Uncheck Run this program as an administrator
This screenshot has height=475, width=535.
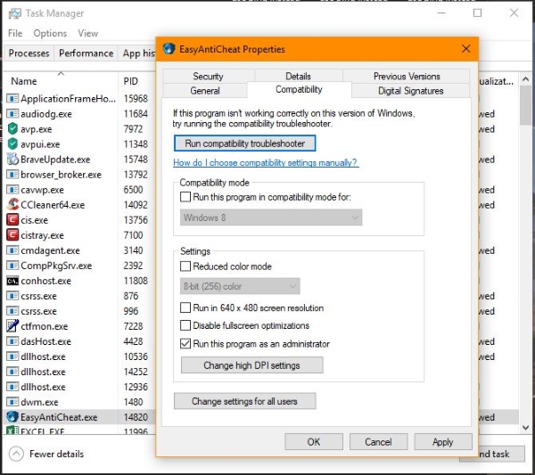(x=185, y=343)
